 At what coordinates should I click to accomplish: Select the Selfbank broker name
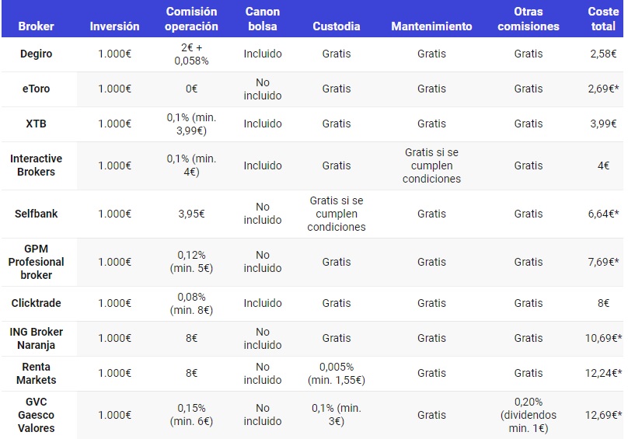click(x=36, y=214)
